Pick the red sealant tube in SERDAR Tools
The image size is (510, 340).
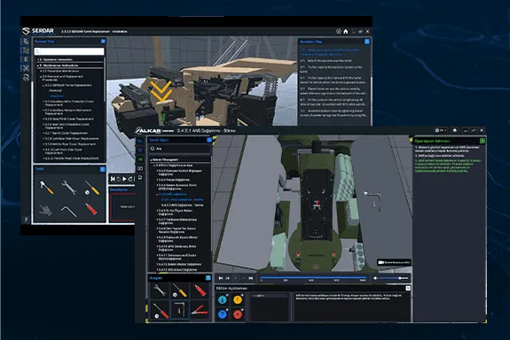pos(91,209)
